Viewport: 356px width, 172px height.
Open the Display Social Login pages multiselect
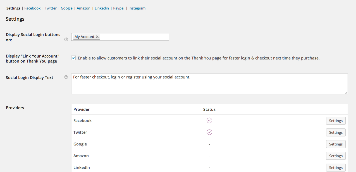pyautogui.click(x=134, y=37)
